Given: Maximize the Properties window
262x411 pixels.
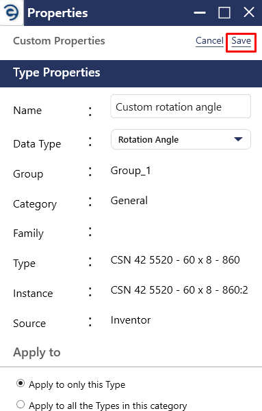Looking at the screenshot, I should pyautogui.click(x=224, y=12).
